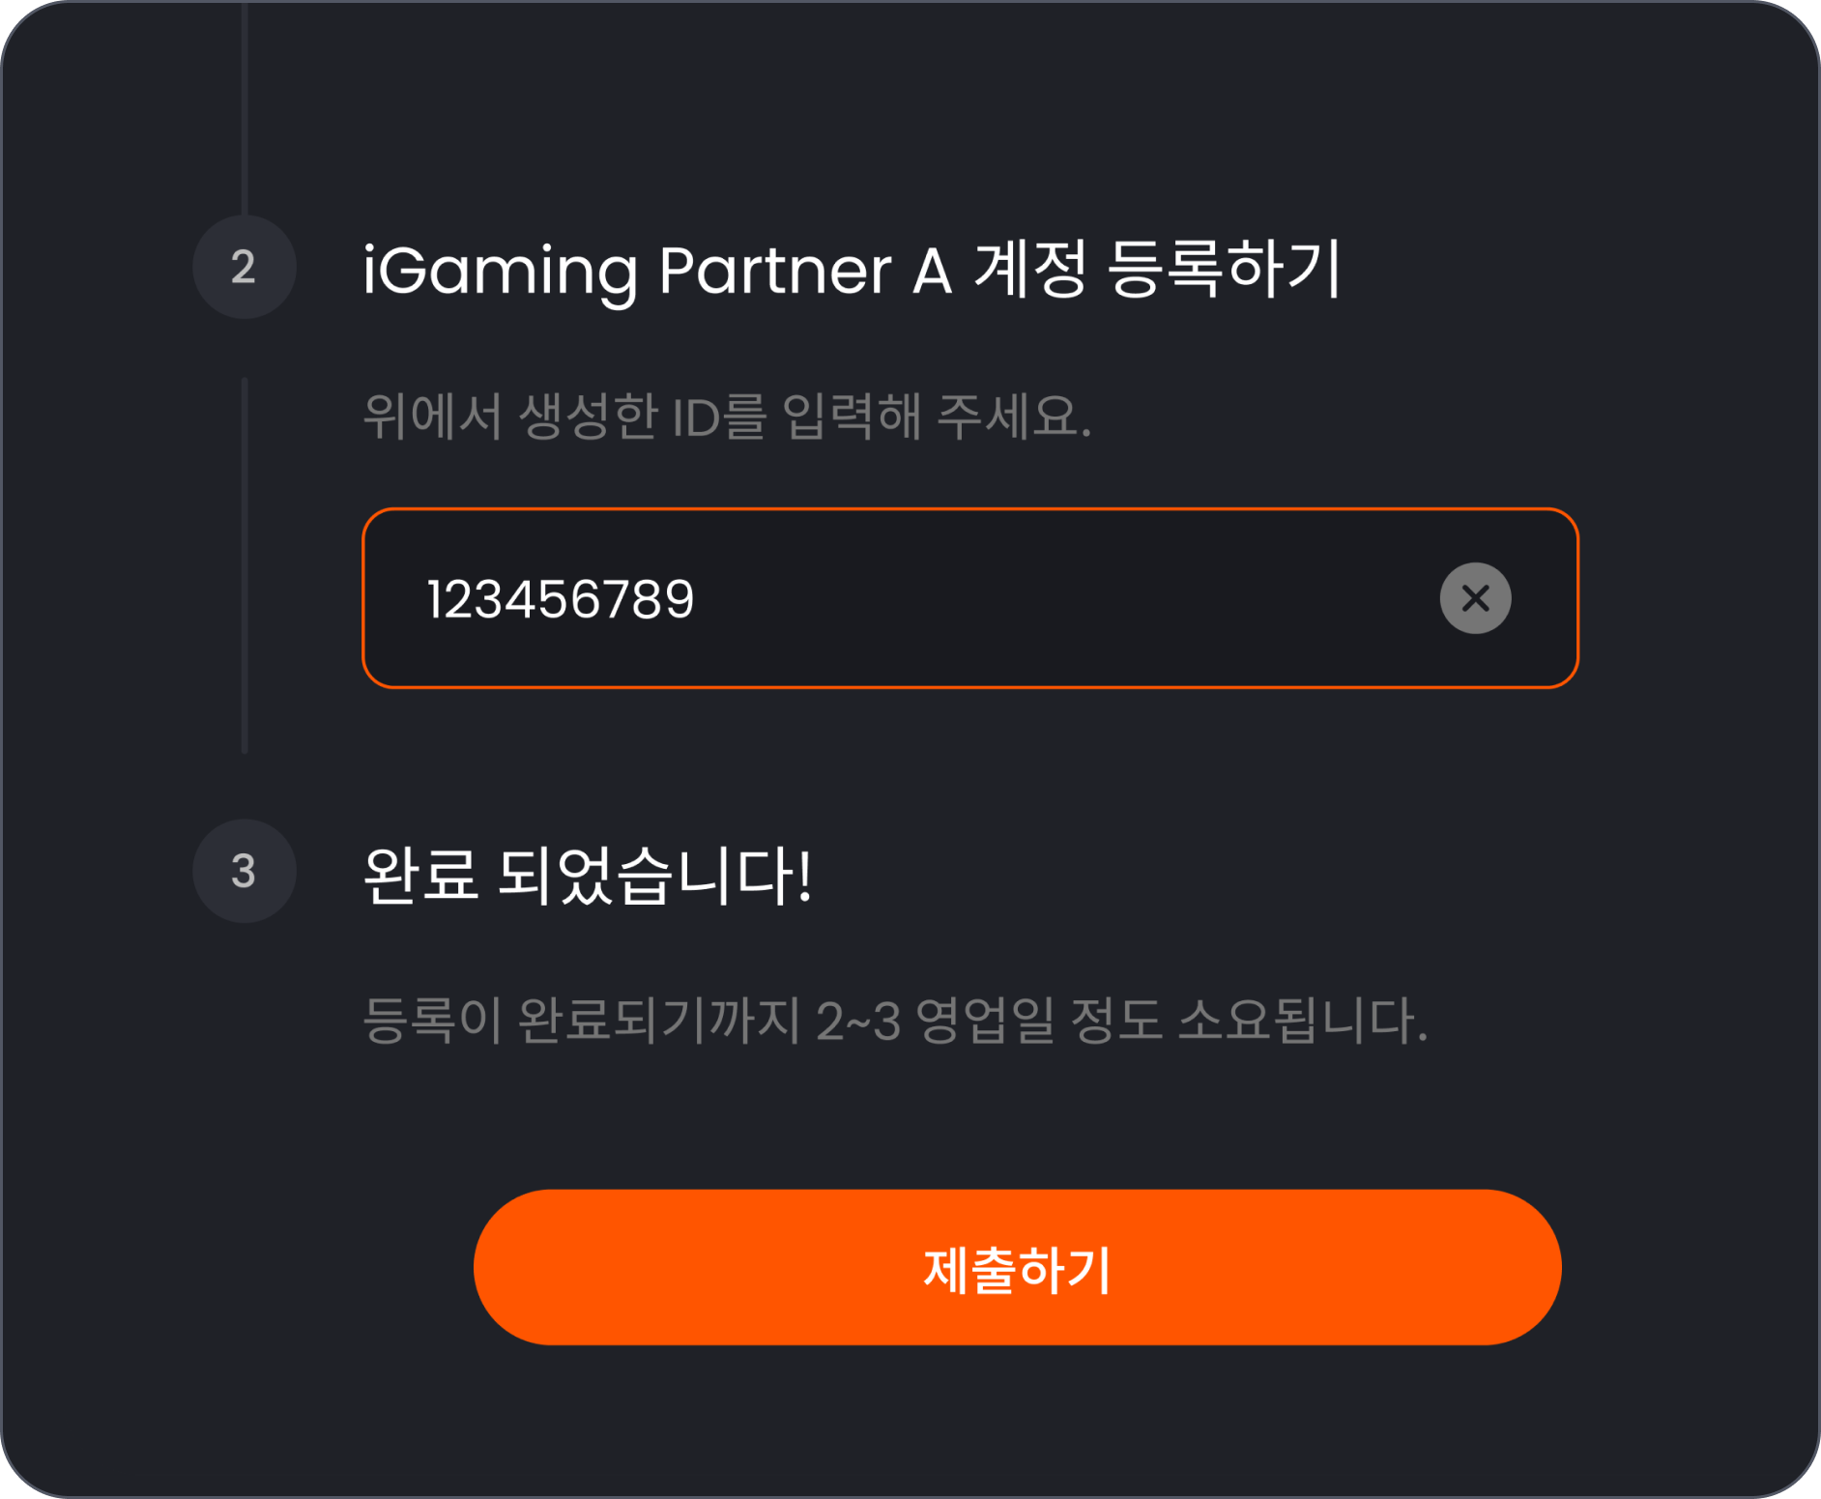
Task: Clear the ID field with the X icon
Action: [x=1475, y=598]
